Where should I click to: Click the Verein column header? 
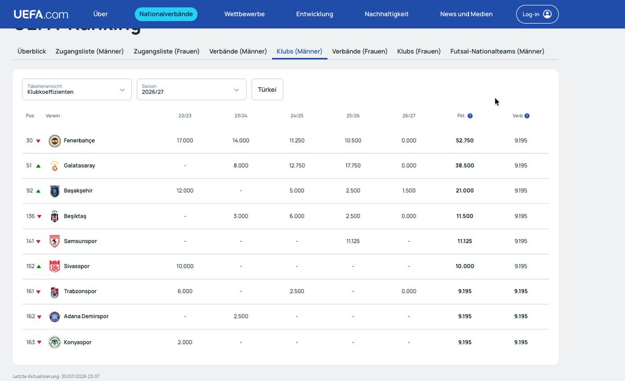pos(53,116)
